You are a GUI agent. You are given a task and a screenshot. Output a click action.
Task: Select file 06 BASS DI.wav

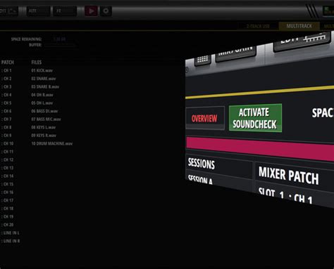(x=44, y=111)
